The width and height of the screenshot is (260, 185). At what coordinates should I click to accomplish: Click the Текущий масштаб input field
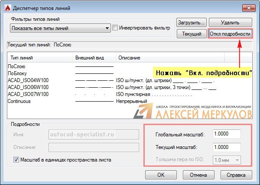[227, 147]
